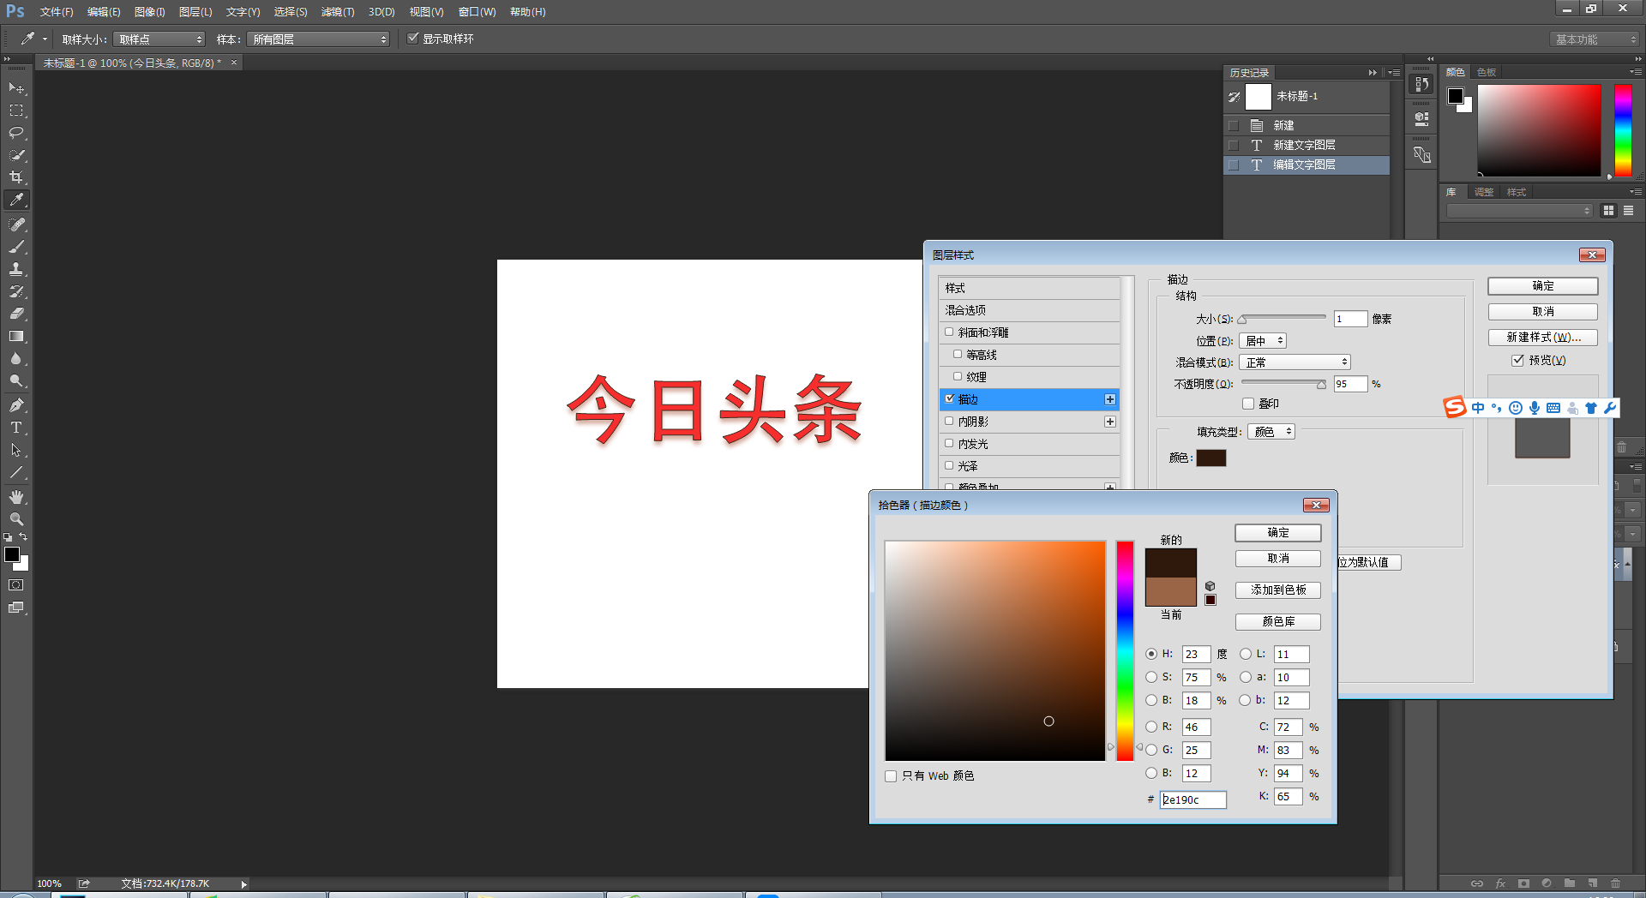This screenshot has height=898, width=1646.
Task: Open the 位置 dropdown showing 居中
Action: tap(1263, 341)
